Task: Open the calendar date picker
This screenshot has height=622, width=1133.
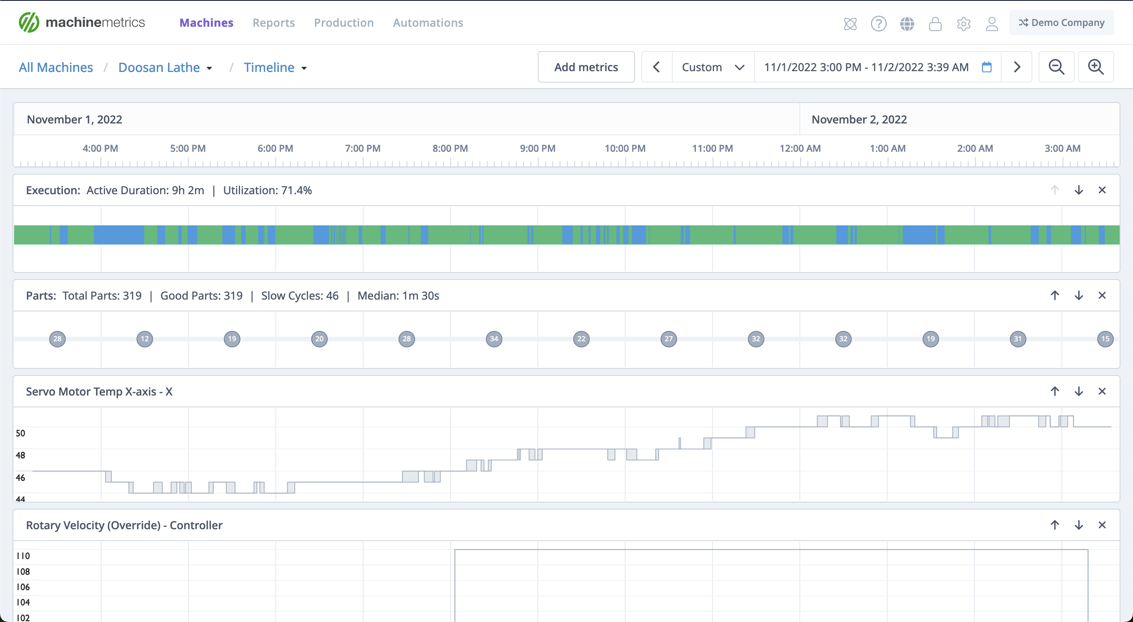Action: click(987, 67)
